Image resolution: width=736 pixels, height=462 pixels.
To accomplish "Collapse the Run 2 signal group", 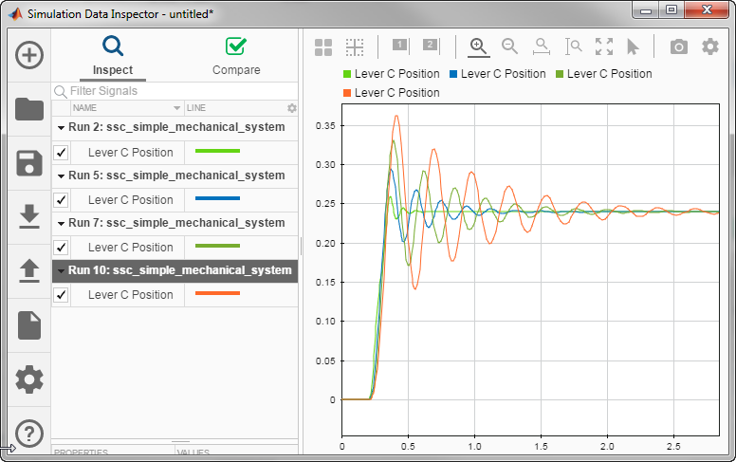I will 62,128.
